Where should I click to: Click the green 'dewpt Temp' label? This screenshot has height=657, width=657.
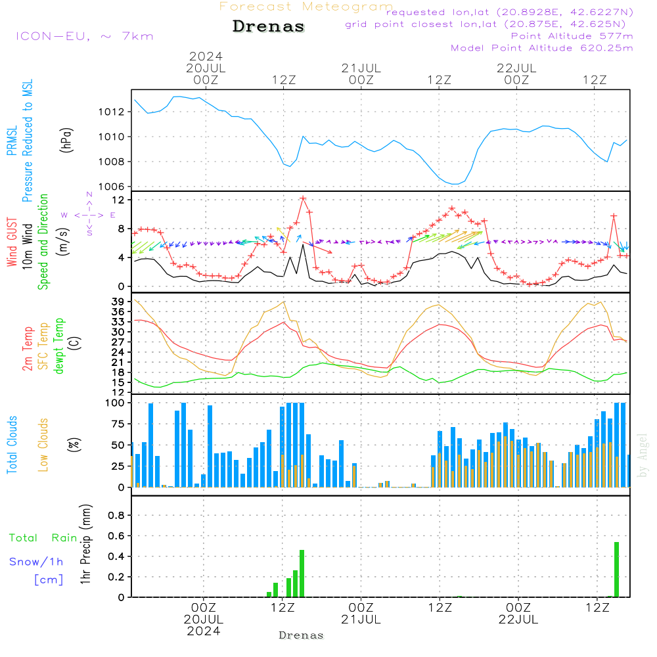(58, 346)
